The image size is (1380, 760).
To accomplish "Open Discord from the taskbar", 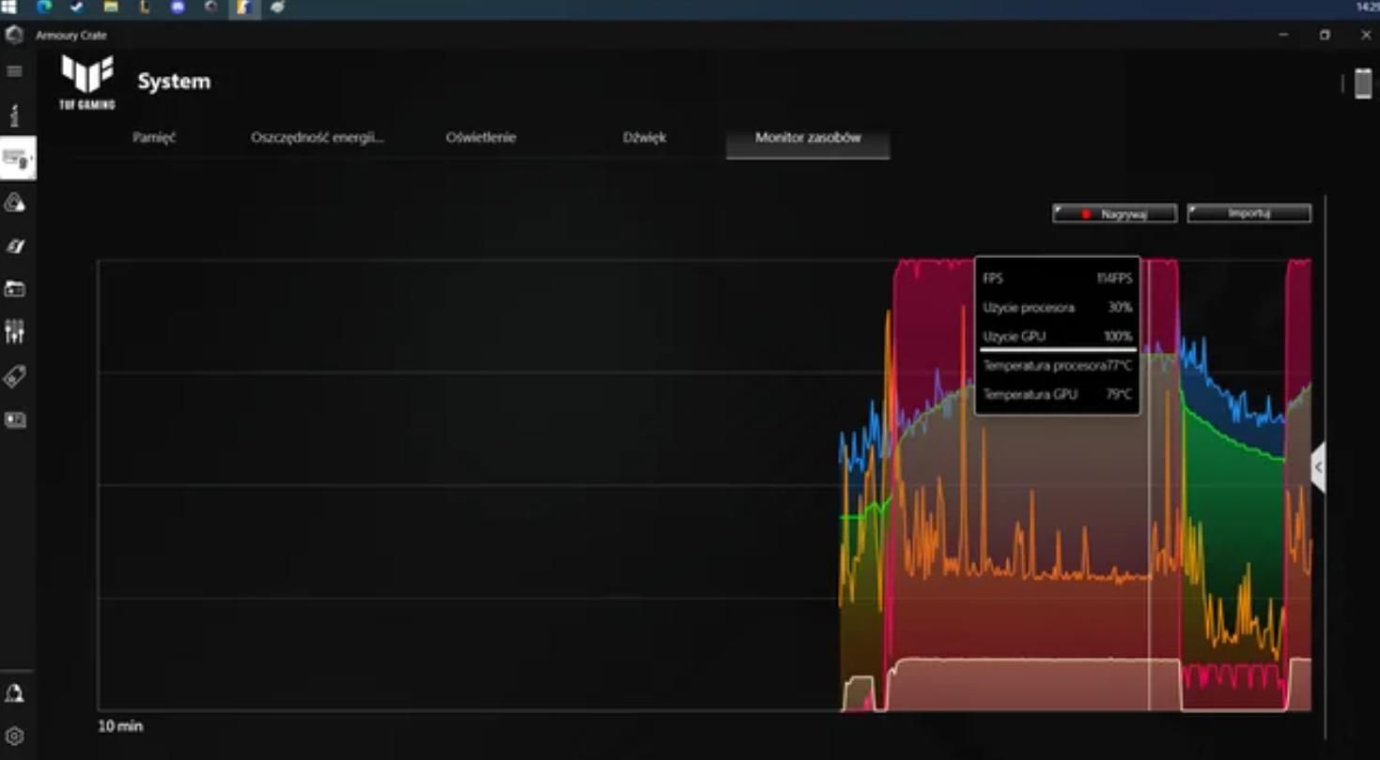I will click(x=178, y=8).
